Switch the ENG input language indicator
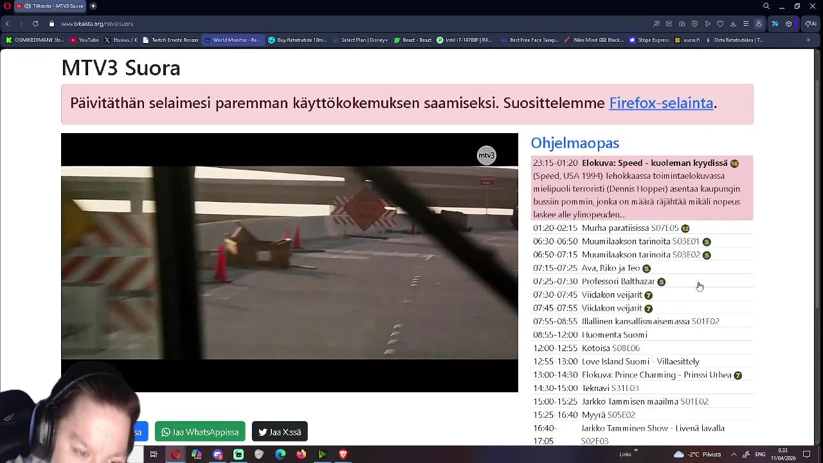The width and height of the screenshot is (823, 463). (760, 455)
